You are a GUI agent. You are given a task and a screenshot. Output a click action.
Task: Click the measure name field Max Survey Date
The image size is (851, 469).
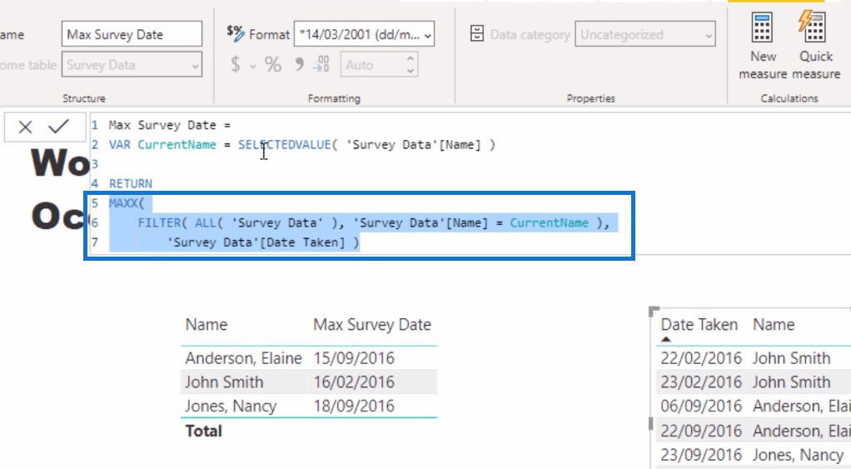tap(132, 34)
